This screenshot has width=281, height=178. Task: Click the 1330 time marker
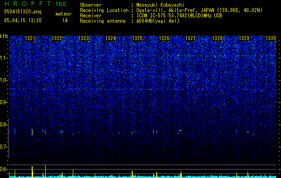click(x=271, y=38)
